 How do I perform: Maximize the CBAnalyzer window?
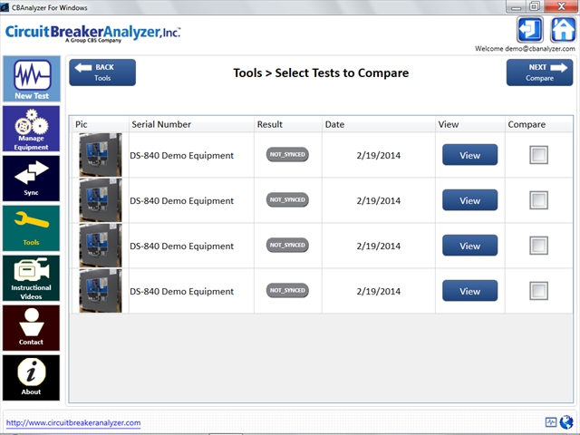[535, 6]
